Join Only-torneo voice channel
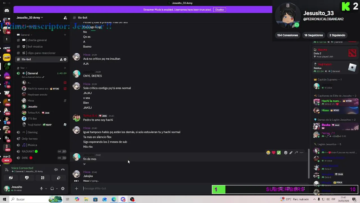 [x=41, y=139]
